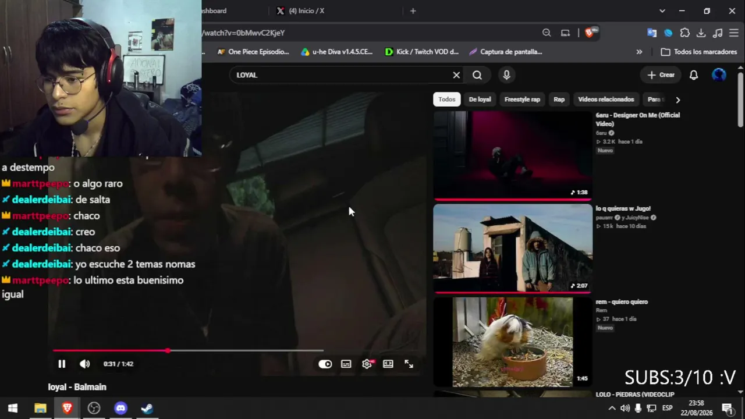
Task: Switch the player to theater mode
Action: 388,364
